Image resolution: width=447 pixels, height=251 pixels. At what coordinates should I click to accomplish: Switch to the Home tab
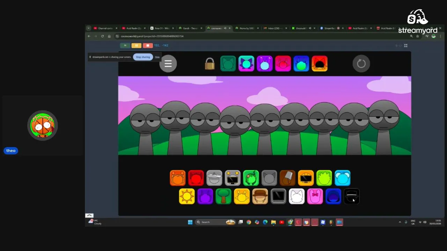[x=247, y=28]
